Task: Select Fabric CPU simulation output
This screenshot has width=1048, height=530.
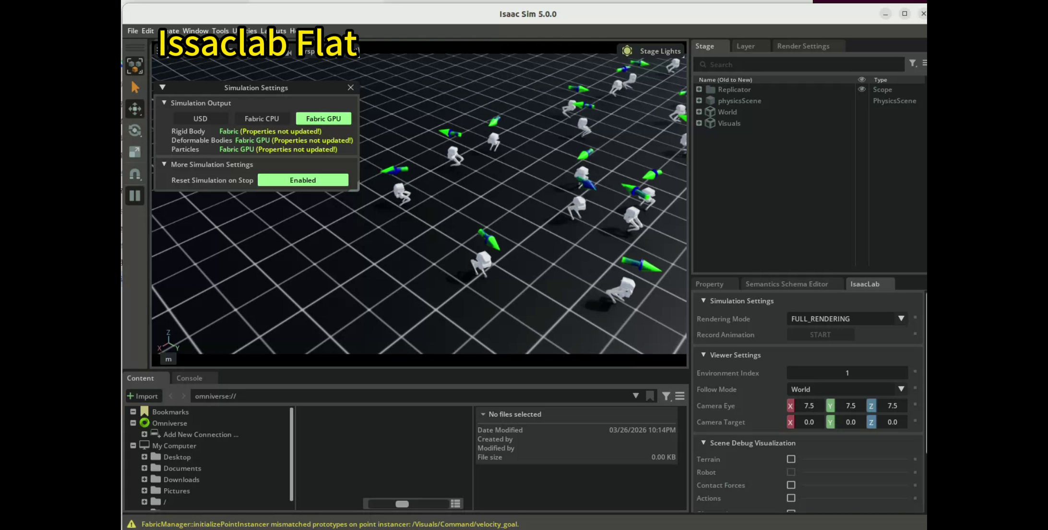Action: point(262,119)
